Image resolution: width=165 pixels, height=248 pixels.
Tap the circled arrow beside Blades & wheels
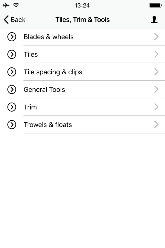(12, 37)
